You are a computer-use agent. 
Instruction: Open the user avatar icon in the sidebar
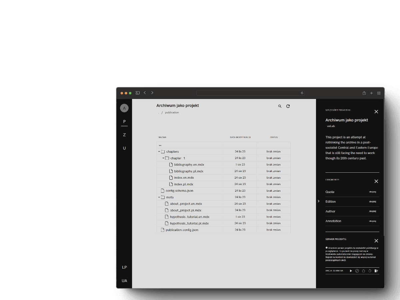(x=124, y=108)
